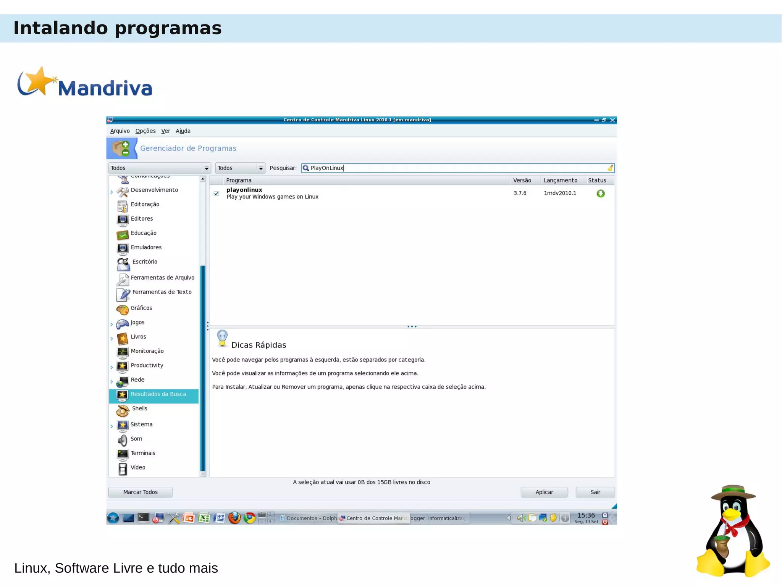Click the Vídeo film strip icon
The width and height of the screenshot is (782, 586).
(x=122, y=469)
